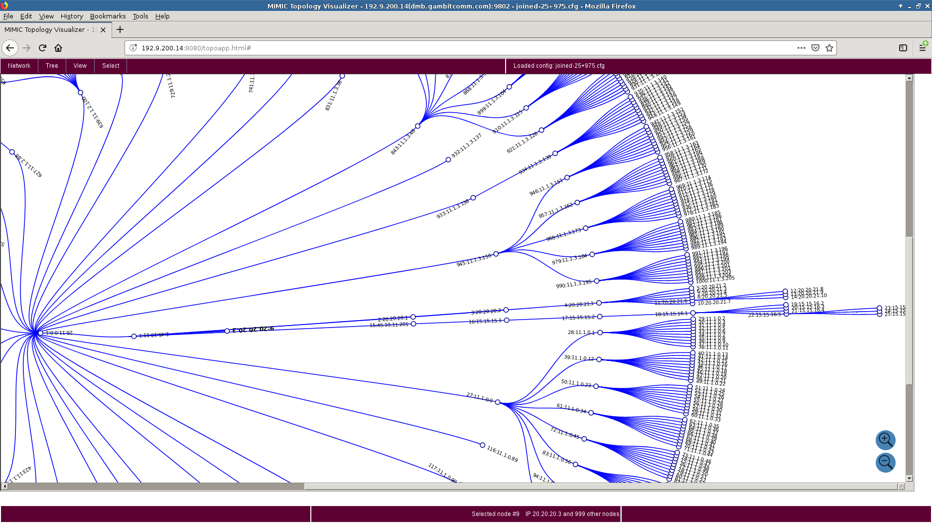
Task: Reload the current page
Action: [42, 48]
